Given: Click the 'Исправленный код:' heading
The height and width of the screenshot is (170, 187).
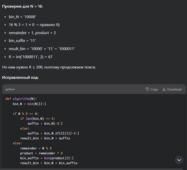Looking at the screenshot, I should click(x=20, y=77).
